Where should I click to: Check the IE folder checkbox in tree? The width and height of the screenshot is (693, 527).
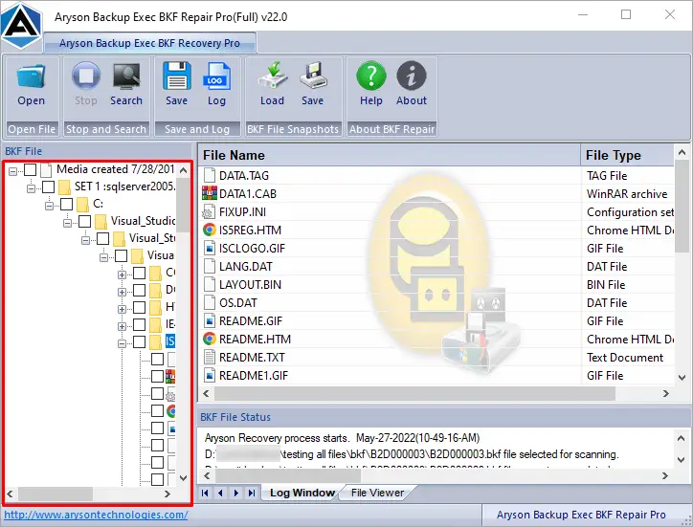pos(139,324)
